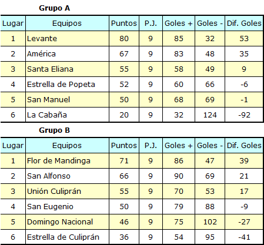The height and width of the screenshot is (245, 264).
Task: Click the Levante team cell
Action: (x=67, y=39)
